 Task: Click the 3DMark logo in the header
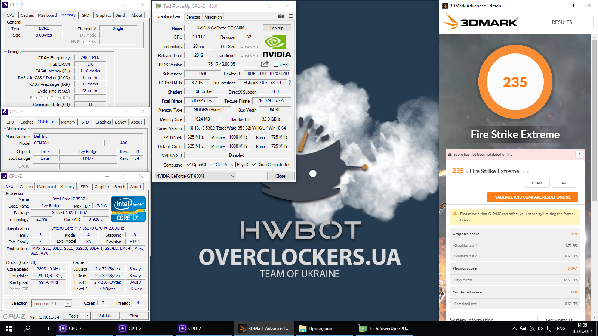pyautogui.click(x=481, y=22)
